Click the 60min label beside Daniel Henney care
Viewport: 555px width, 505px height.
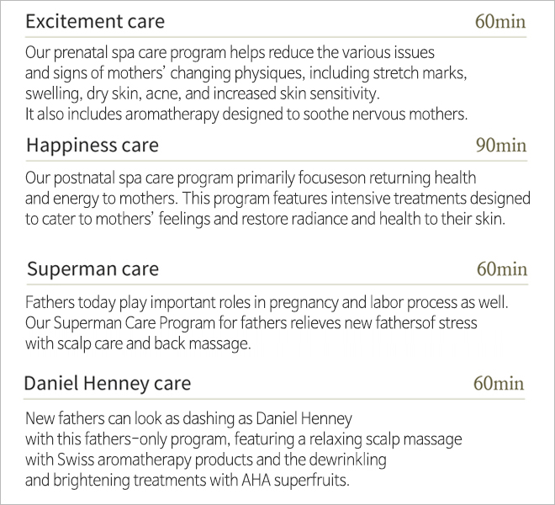click(x=499, y=384)
